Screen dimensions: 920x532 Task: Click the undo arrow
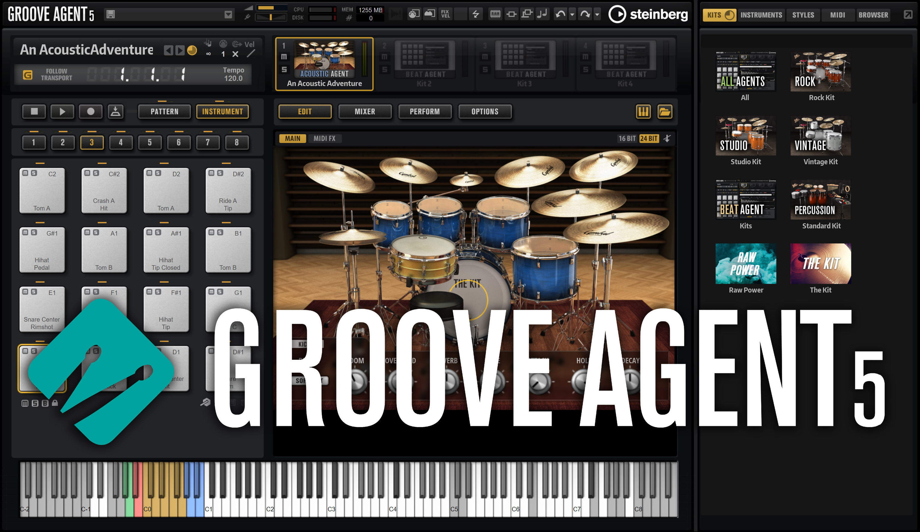coord(560,14)
